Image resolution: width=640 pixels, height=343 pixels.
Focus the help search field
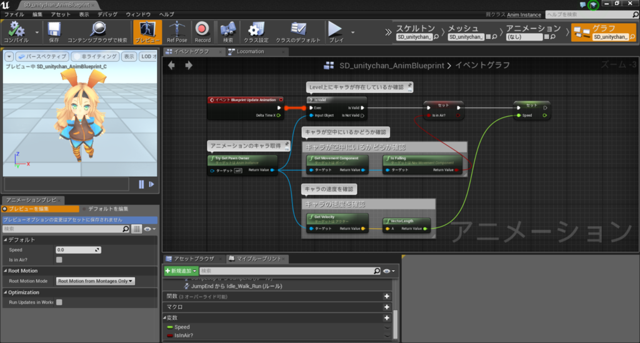coord(588,15)
